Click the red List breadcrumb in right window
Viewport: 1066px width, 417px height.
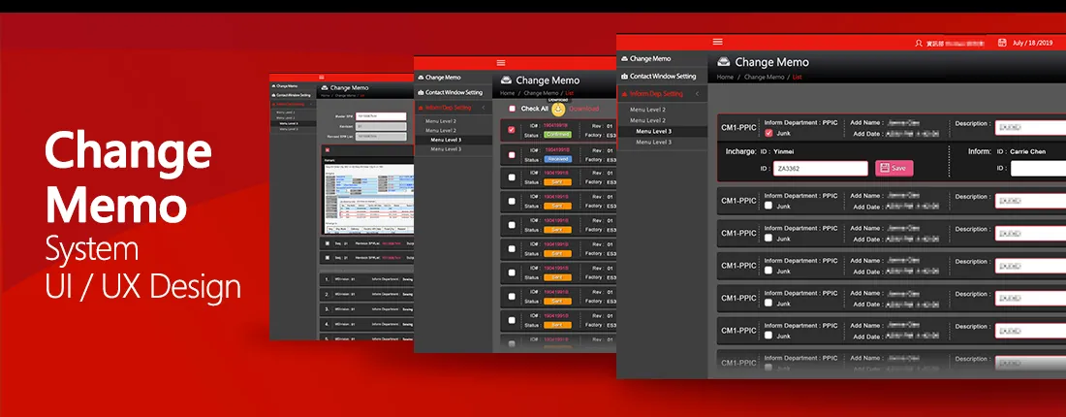coord(798,78)
